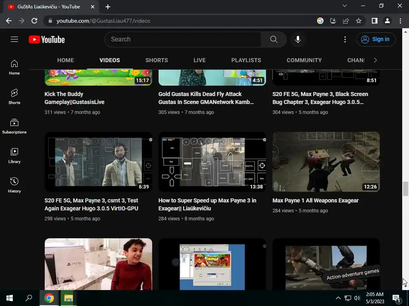Open Max Payne 1 All Weapons Exagear title

(316, 200)
